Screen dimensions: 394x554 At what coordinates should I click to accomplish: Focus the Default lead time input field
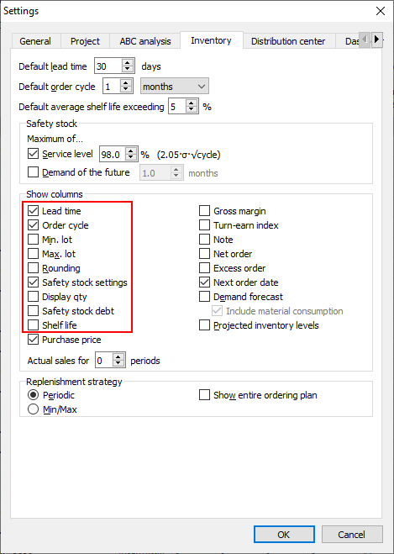click(108, 66)
